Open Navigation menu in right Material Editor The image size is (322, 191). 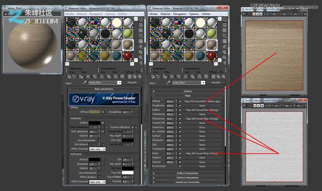click(x=180, y=14)
